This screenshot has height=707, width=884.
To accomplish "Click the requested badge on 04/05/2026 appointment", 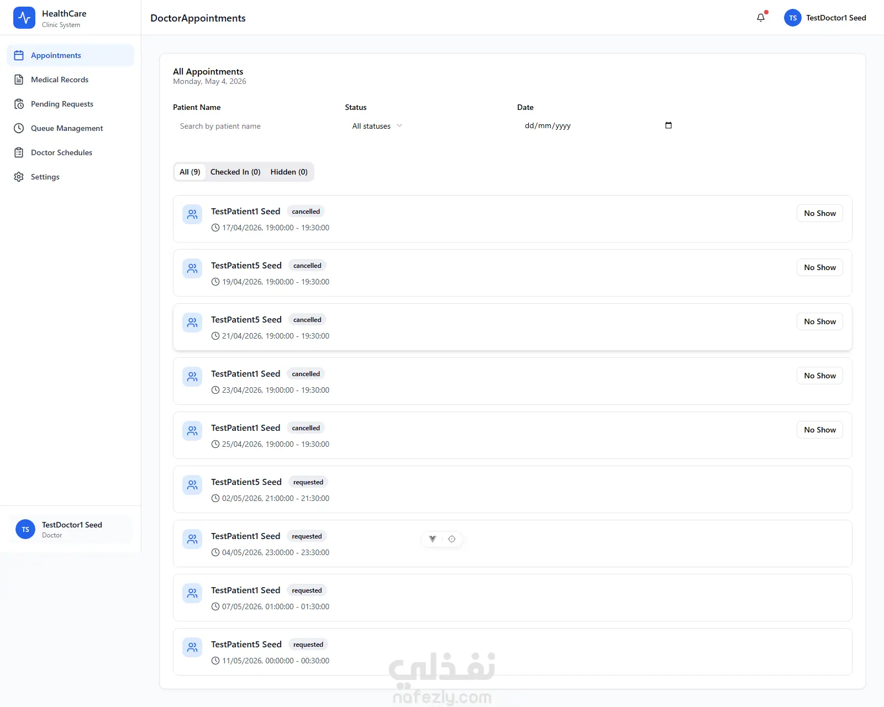I will point(307,536).
